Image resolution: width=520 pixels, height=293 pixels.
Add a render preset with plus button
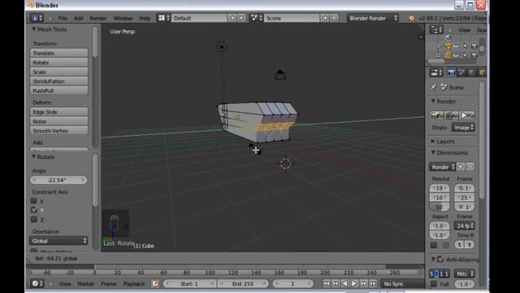(461, 167)
